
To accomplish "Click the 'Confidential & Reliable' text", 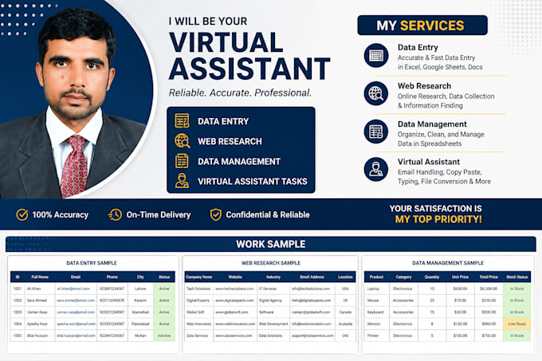I will 268,215.
